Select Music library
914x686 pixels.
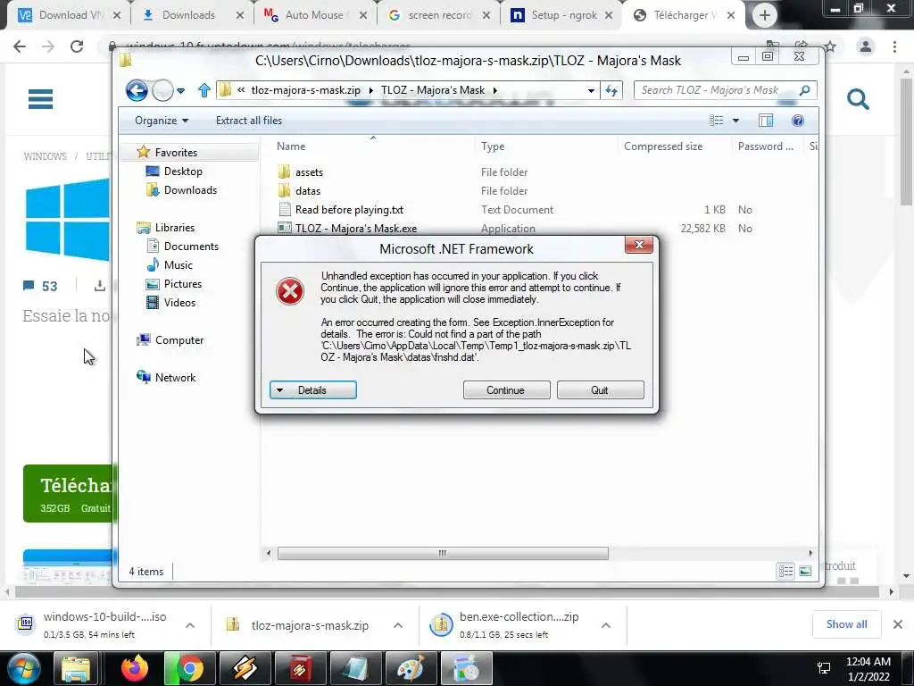click(178, 264)
